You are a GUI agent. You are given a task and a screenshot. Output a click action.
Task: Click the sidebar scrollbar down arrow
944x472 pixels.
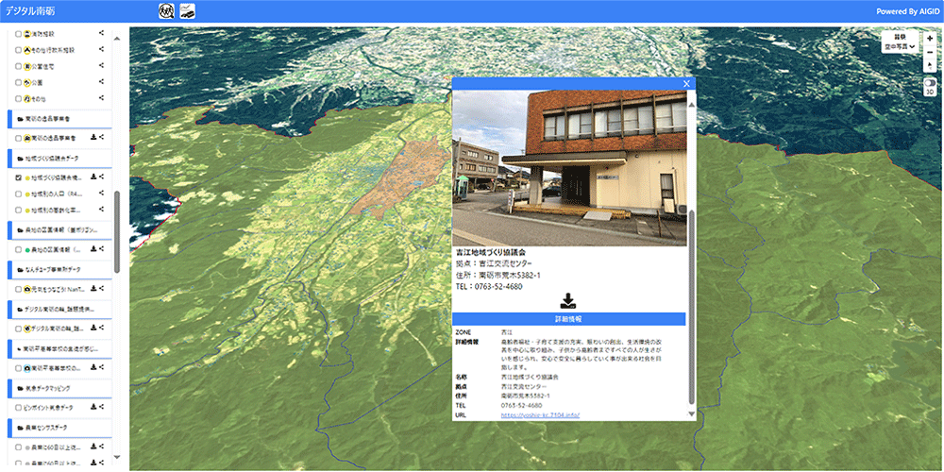coord(117,457)
